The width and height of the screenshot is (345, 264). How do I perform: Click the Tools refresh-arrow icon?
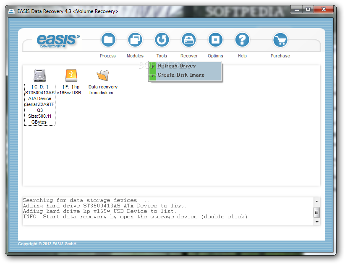coord(162,40)
